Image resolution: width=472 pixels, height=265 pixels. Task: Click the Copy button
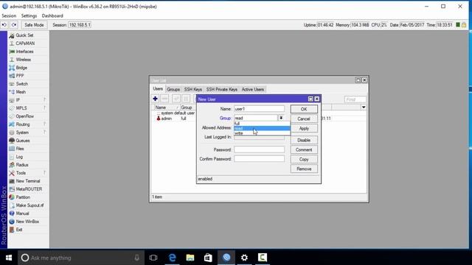(304, 159)
